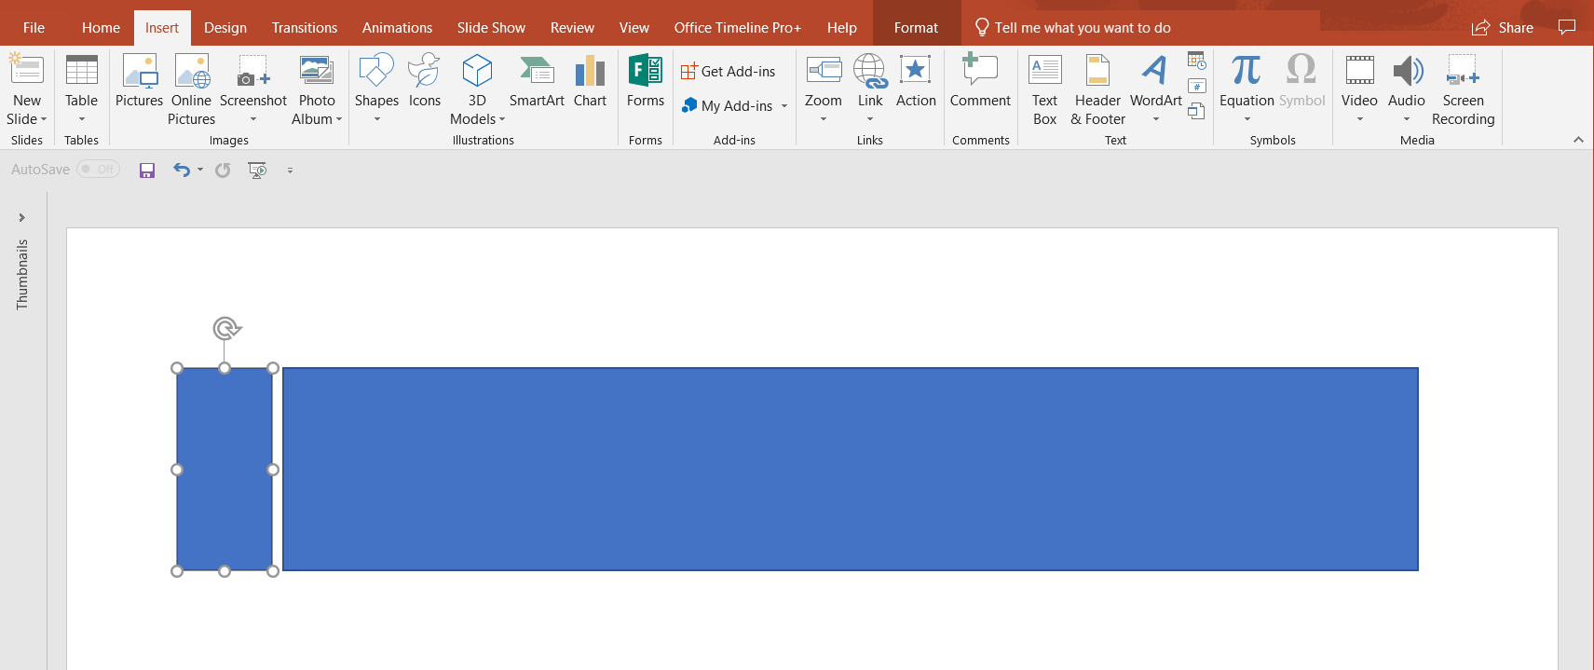Toggle the AutoSave switch

pos(98,170)
